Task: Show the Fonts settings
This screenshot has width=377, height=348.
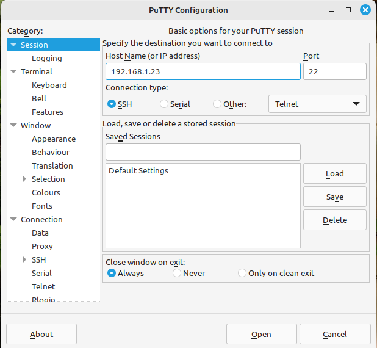Action: pyautogui.click(x=42, y=206)
